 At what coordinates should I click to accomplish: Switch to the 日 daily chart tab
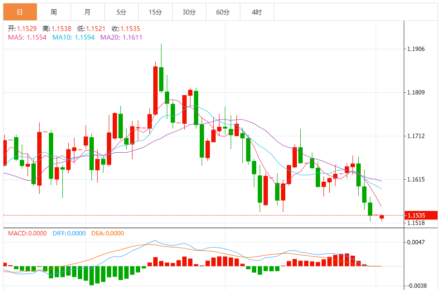tap(19, 12)
